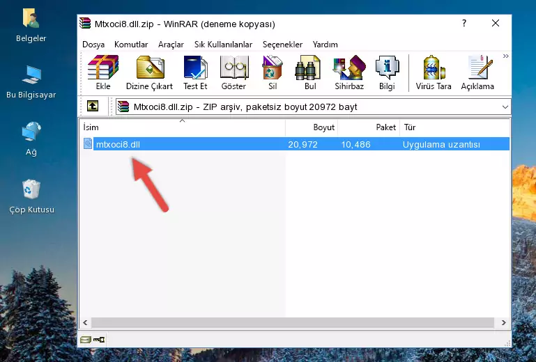536x362 pixels.
Task: Click the horizontal scrollbar track
Action: 292,322
